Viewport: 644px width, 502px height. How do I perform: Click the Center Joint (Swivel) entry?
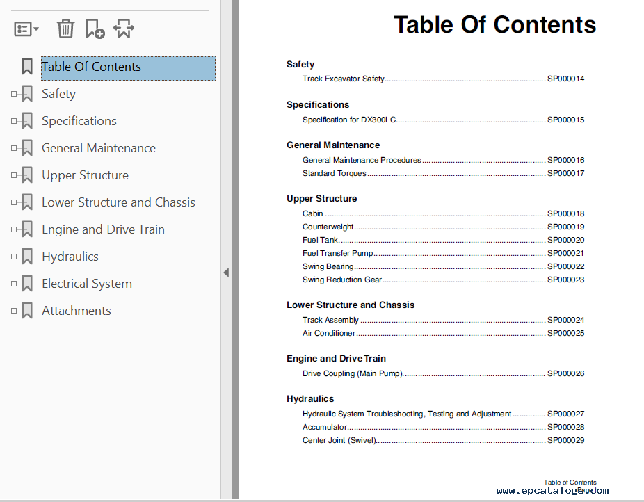click(x=443, y=440)
